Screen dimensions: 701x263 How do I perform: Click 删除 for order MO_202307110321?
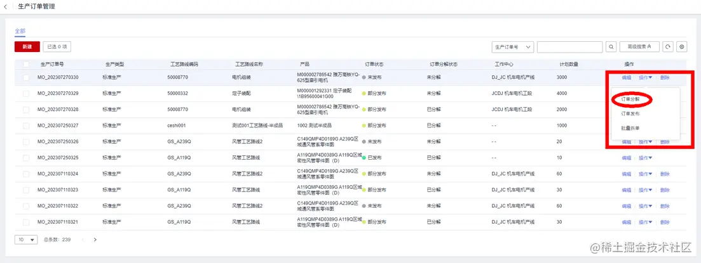coord(665,222)
